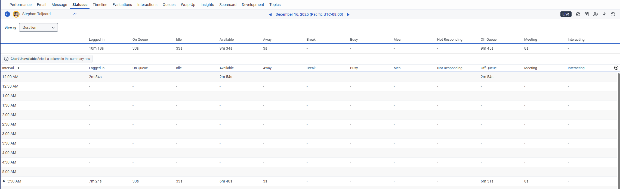Image resolution: width=620 pixels, height=189 pixels.
Task: Open the December 16, 2025 date picker
Action: click(x=309, y=14)
